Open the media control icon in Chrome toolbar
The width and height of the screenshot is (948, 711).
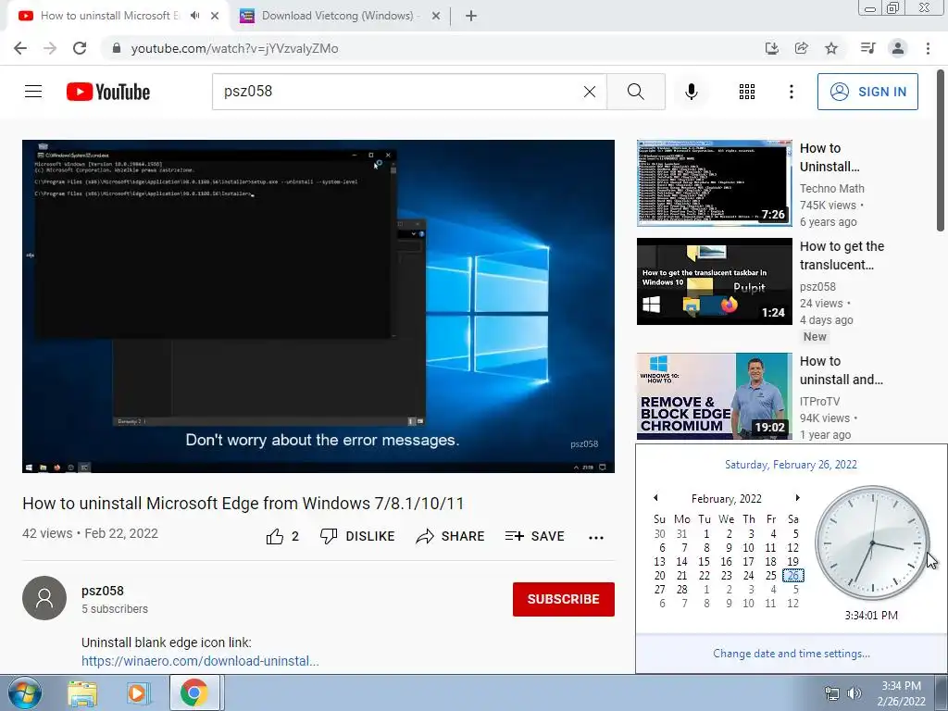[x=868, y=48]
